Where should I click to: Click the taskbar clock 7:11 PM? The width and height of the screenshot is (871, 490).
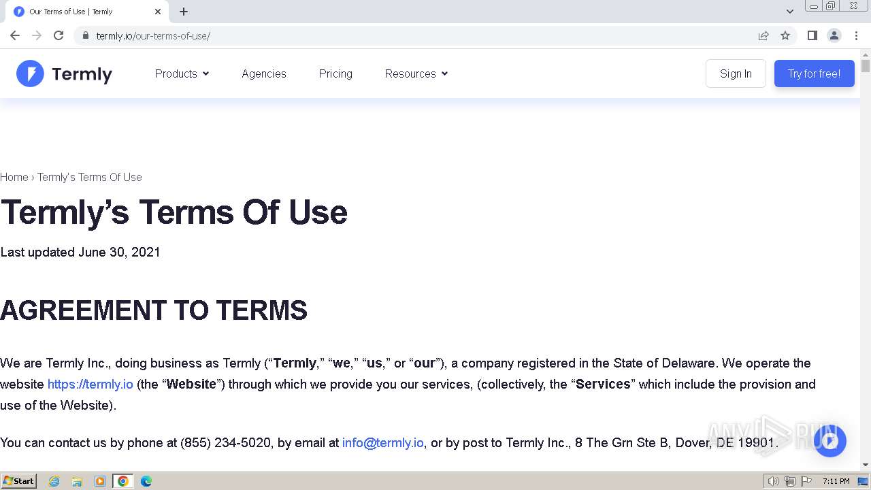tap(836, 481)
